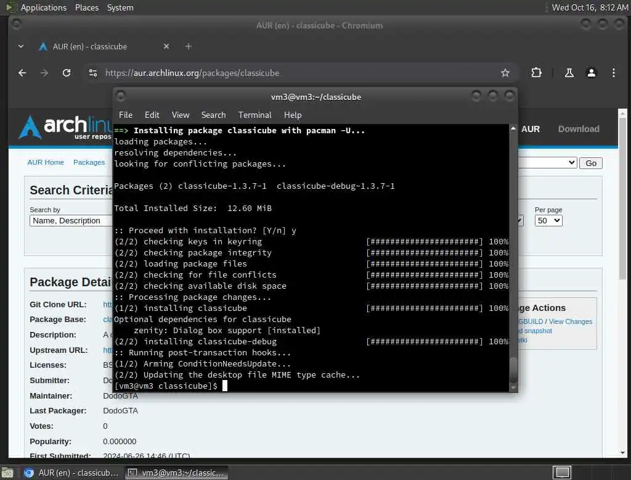This screenshot has width=631, height=480.
Task: Open the dropdown next to the Go button
Action: (547, 163)
